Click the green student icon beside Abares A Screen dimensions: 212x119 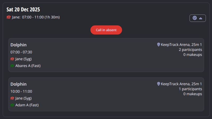[x=12, y=66]
